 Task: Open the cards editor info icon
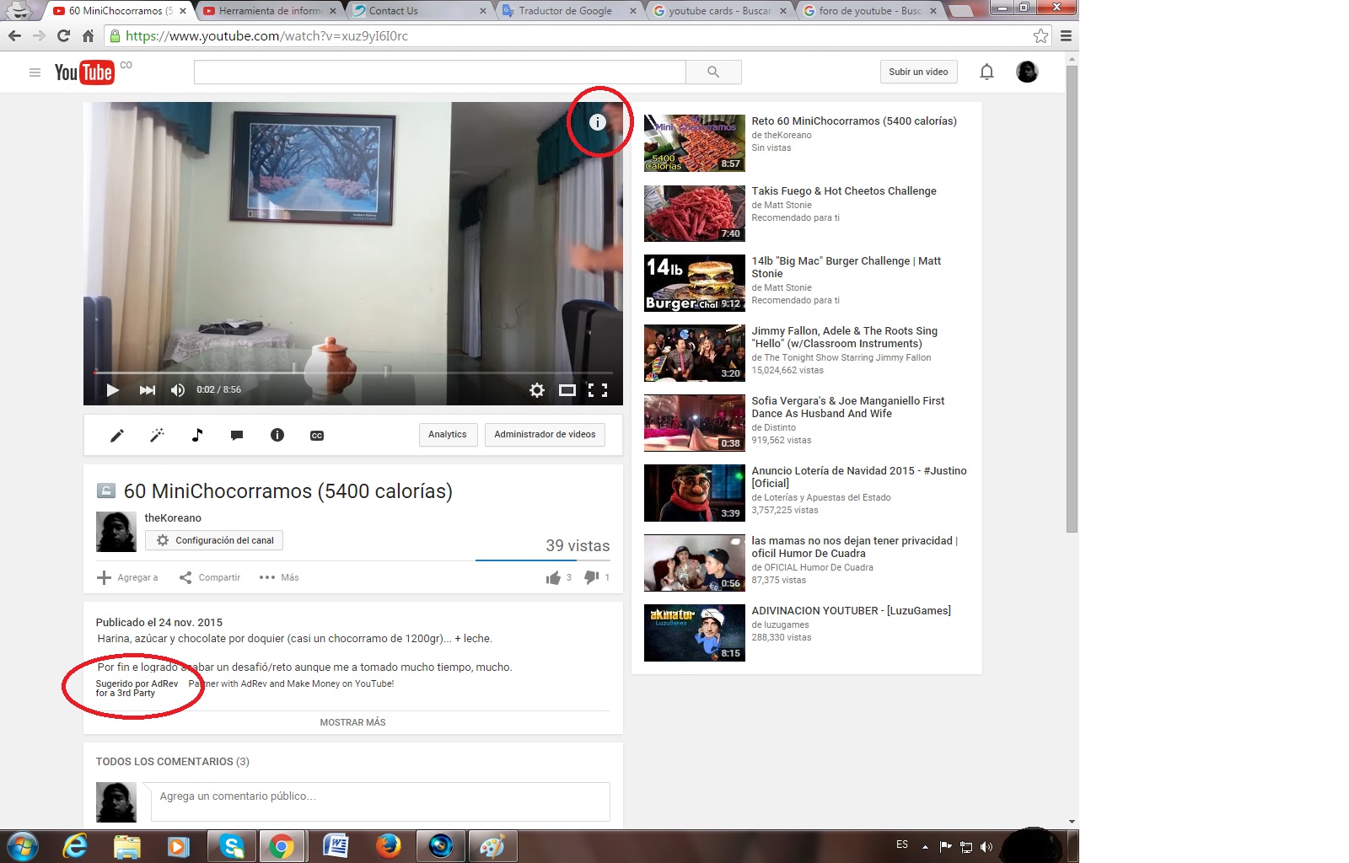click(277, 435)
